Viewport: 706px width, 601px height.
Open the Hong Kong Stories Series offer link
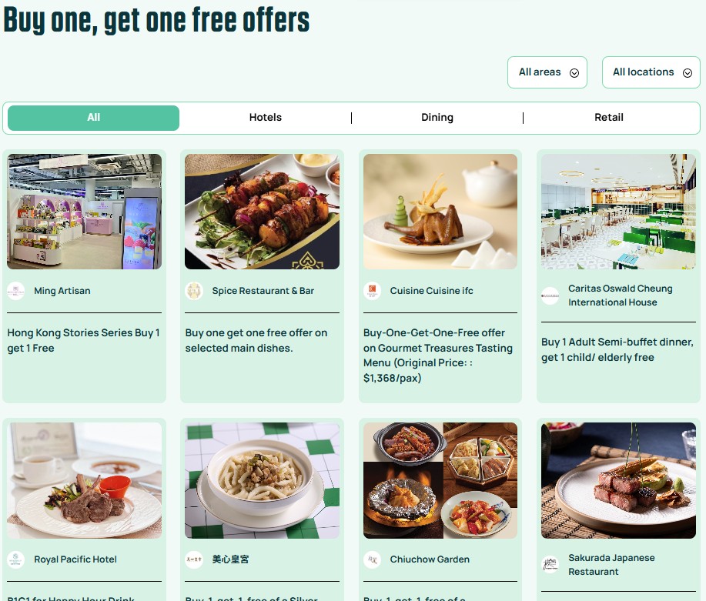click(84, 340)
